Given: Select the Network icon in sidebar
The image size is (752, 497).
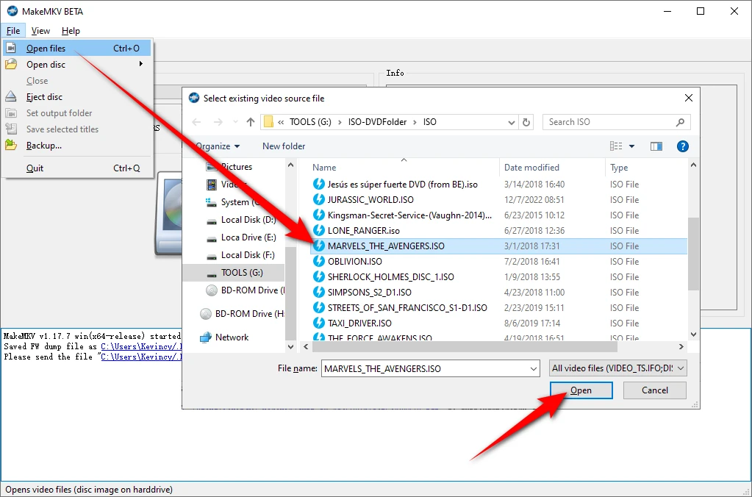Looking at the screenshot, I should pos(205,337).
